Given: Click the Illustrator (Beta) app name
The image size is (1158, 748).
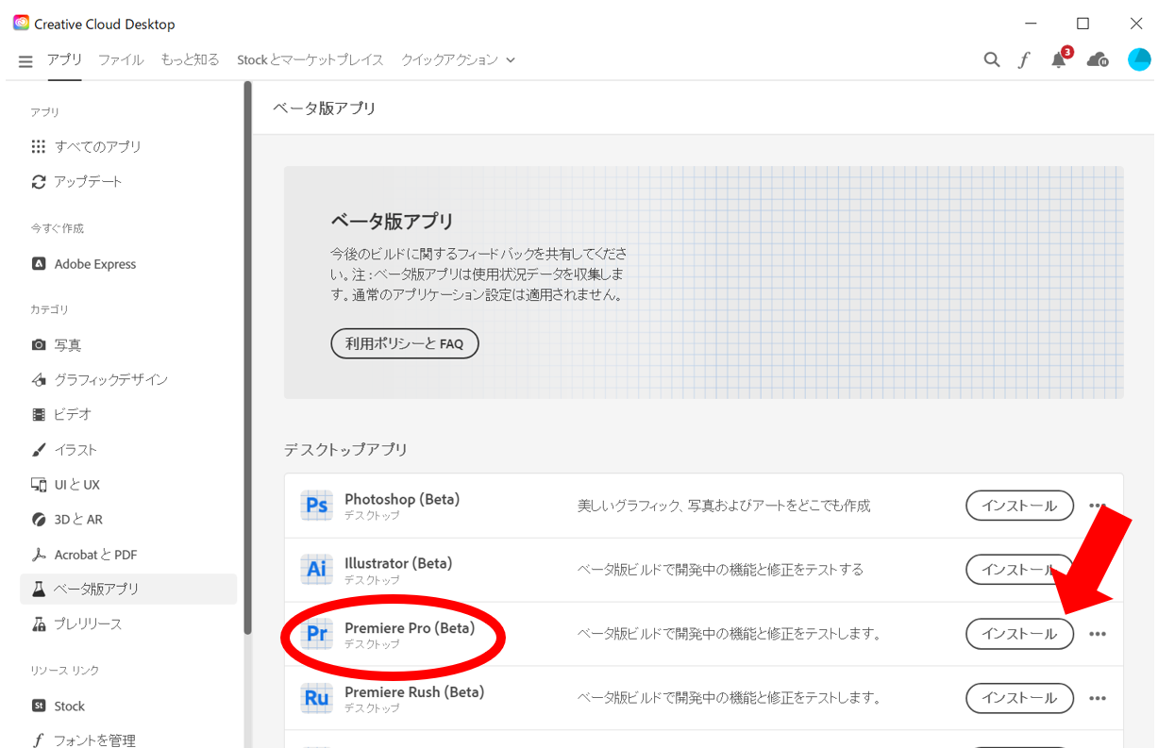Looking at the screenshot, I should [398, 563].
